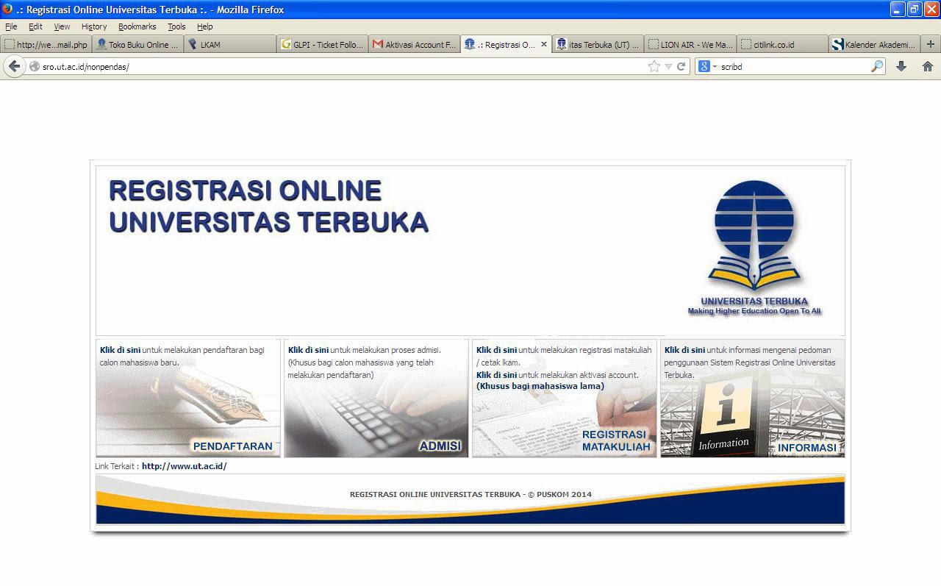The height and width of the screenshot is (586, 941).
Task: Switch to the Toko Buku Online tab
Action: click(x=138, y=44)
